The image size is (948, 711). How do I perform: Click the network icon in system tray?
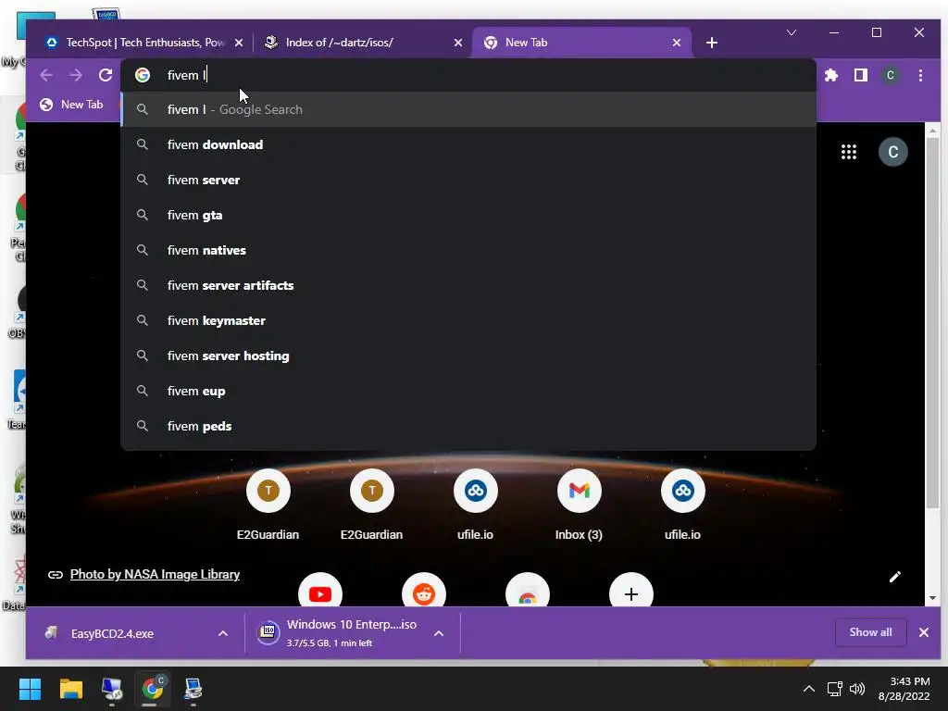pos(834,689)
